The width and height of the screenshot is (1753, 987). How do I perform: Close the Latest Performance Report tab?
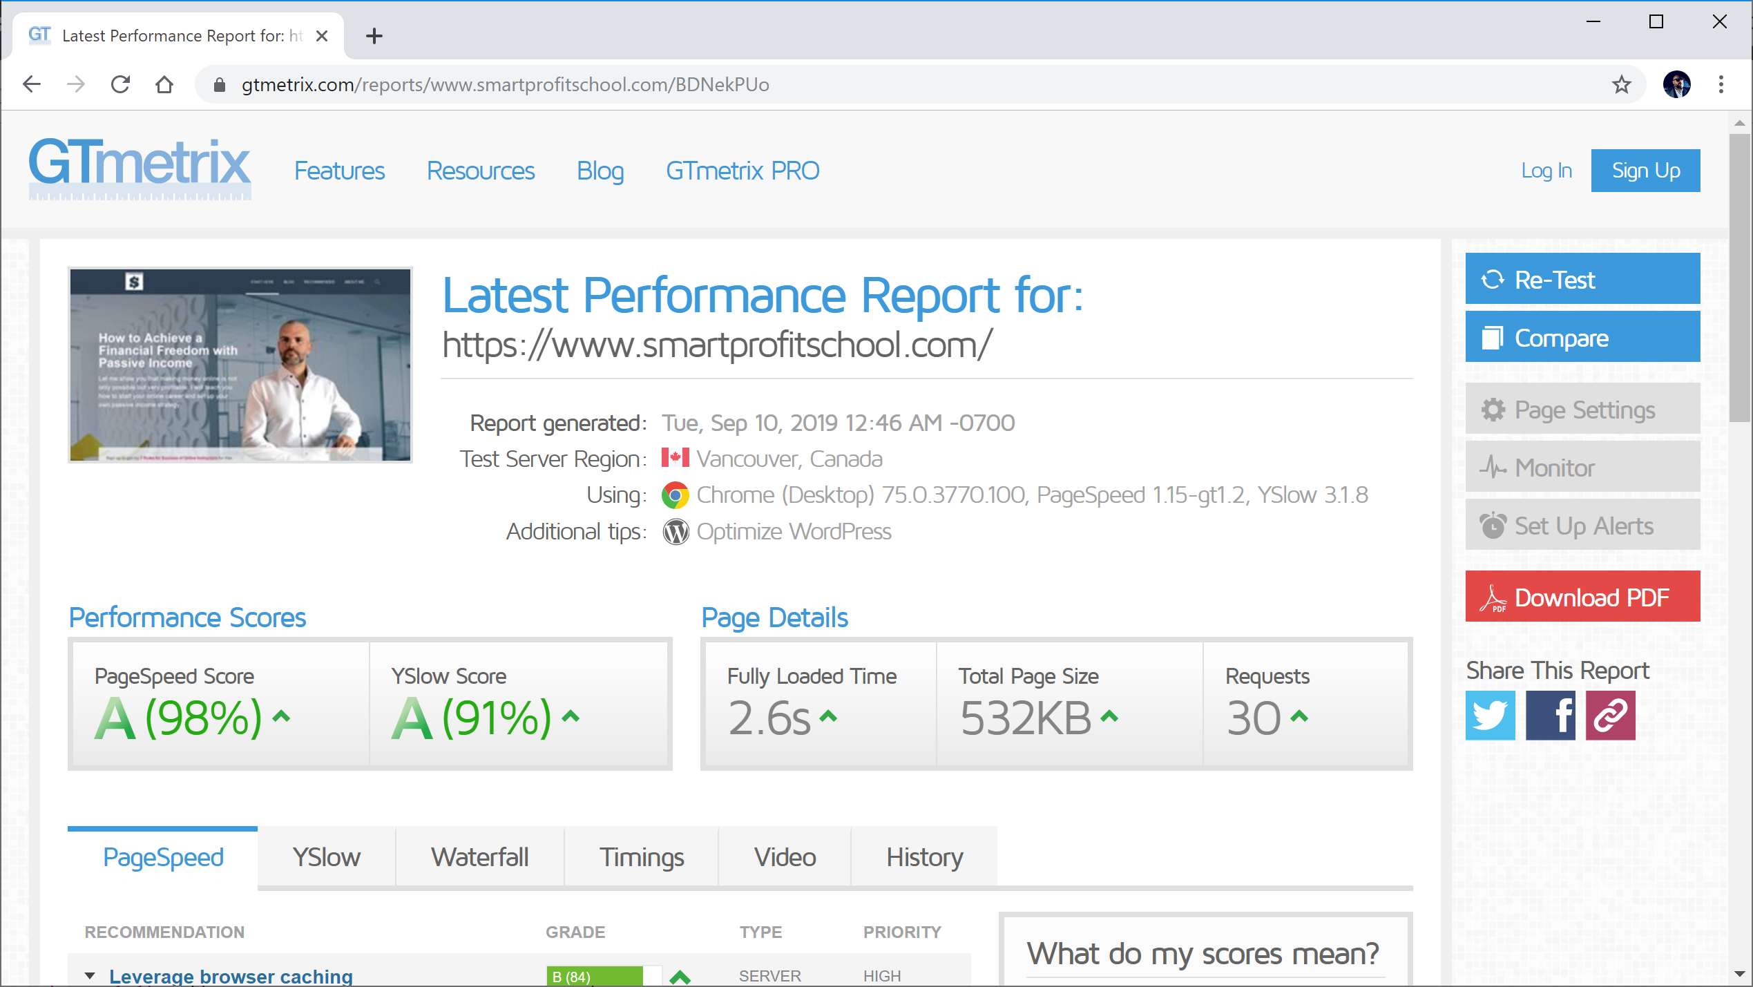point(321,35)
